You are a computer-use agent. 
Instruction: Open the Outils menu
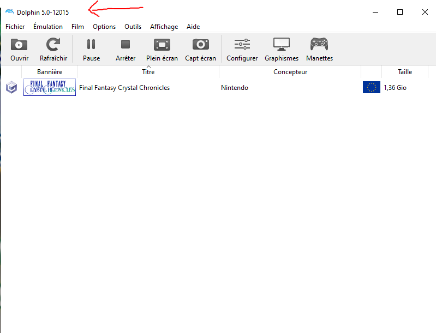(133, 27)
